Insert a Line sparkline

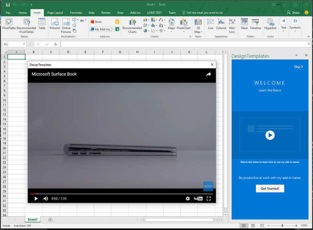(x=211, y=24)
